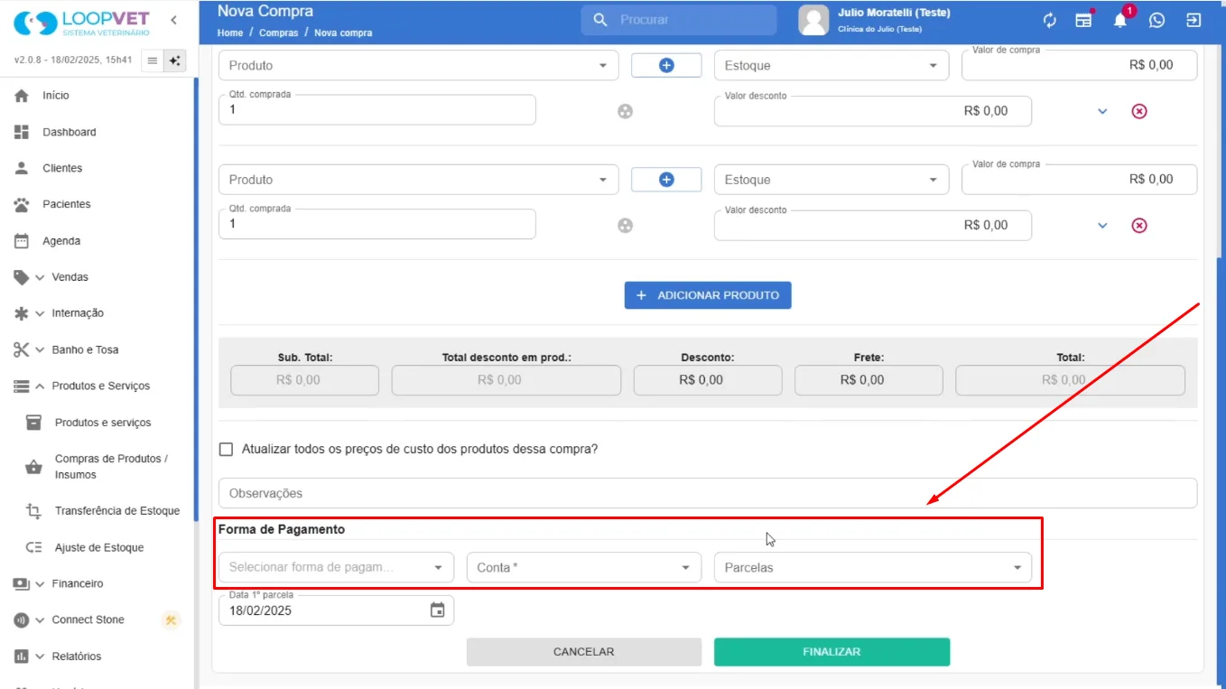This screenshot has width=1226, height=689.
Task: Collapse the sidebar with the left chevron
Action: point(173,20)
